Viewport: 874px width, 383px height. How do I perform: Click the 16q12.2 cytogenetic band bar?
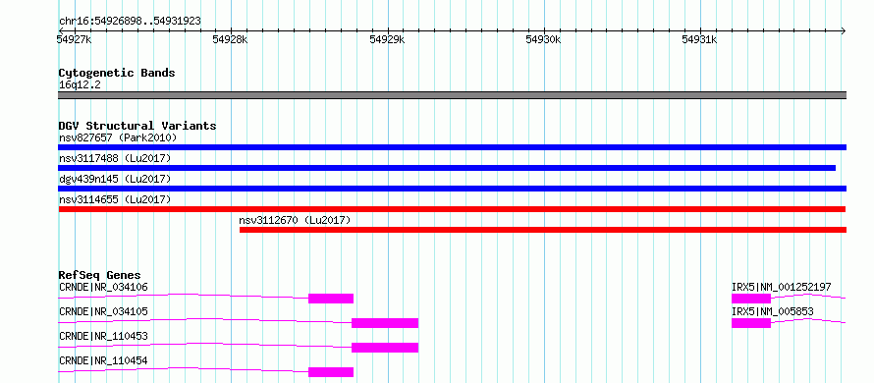(452, 95)
